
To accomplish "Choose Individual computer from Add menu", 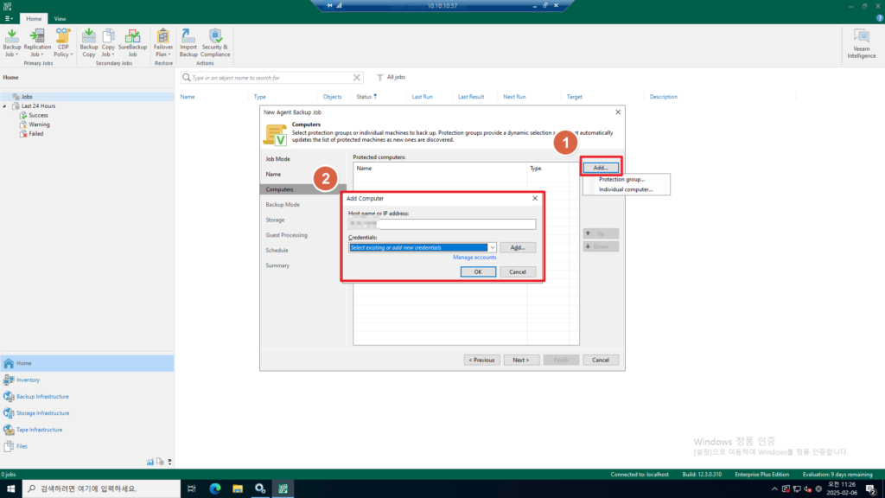I will click(626, 189).
